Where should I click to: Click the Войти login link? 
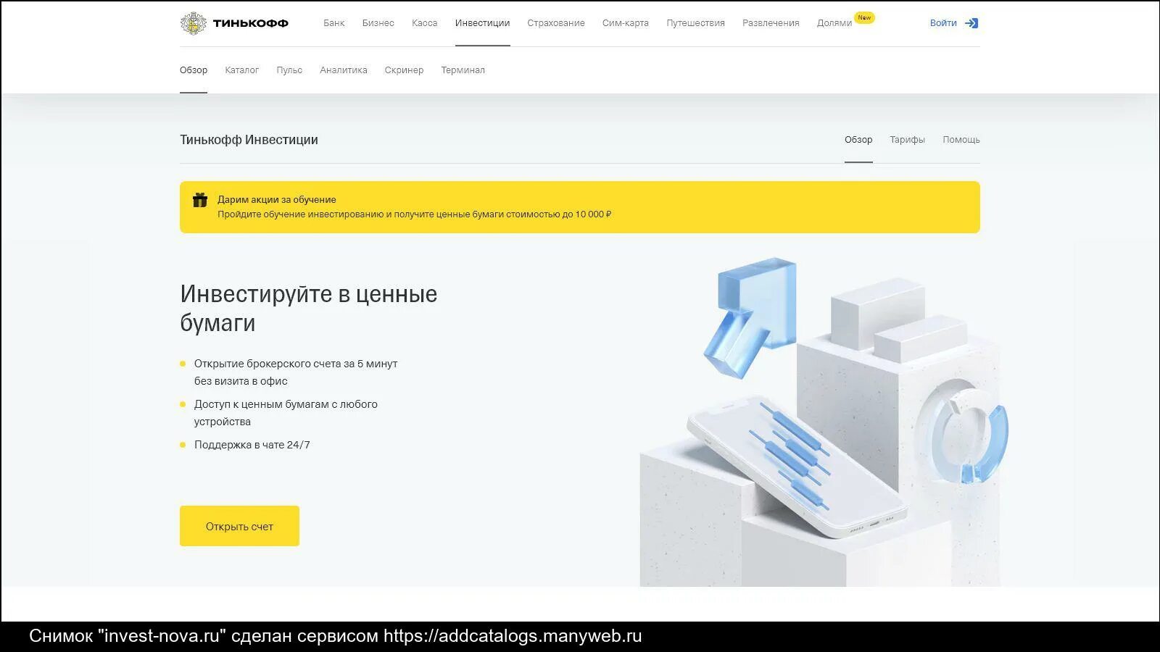point(943,23)
